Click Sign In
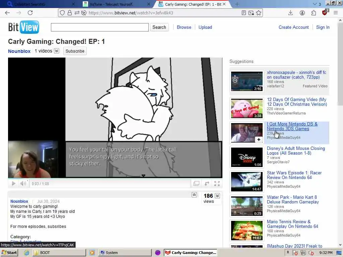Viewport: 343px width, 257px height. tap(323, 27)
